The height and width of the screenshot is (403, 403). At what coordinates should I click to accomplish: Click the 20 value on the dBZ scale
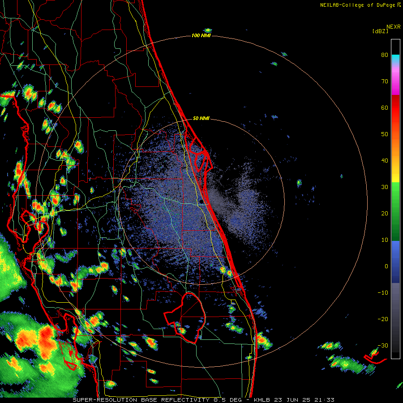point(385,213)
